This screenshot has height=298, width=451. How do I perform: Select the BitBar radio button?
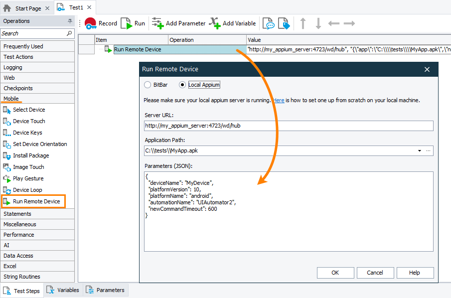coord(148,84)
